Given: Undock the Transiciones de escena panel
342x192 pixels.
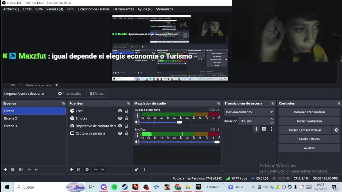Looking at the screenshot, I should (x=273, y=103).
